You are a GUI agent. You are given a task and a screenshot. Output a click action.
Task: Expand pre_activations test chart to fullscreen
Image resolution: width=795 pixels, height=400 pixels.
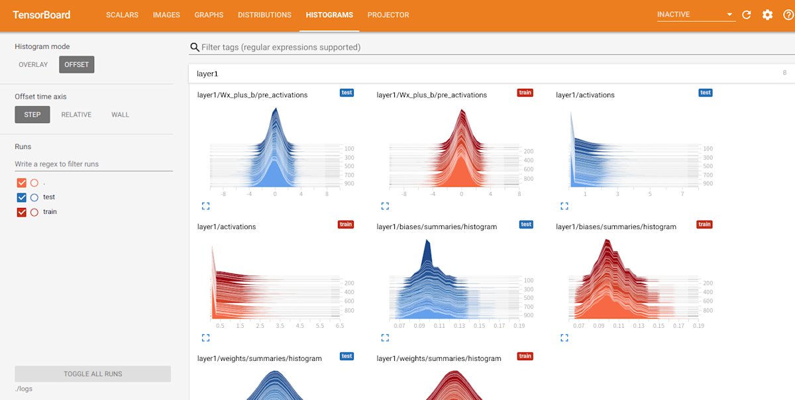coord(205,206)
